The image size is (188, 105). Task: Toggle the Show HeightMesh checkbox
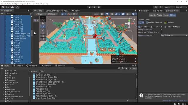pyautogui.click(x=135, y=62)
